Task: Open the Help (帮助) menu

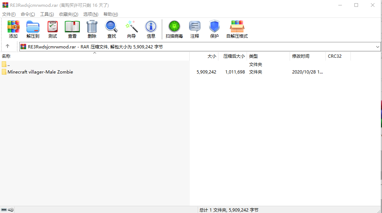Action: (111, 14)
